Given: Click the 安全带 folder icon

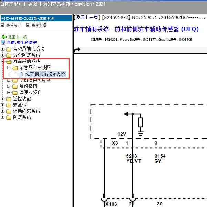Looking at the screenshot, I should (9, 105).
